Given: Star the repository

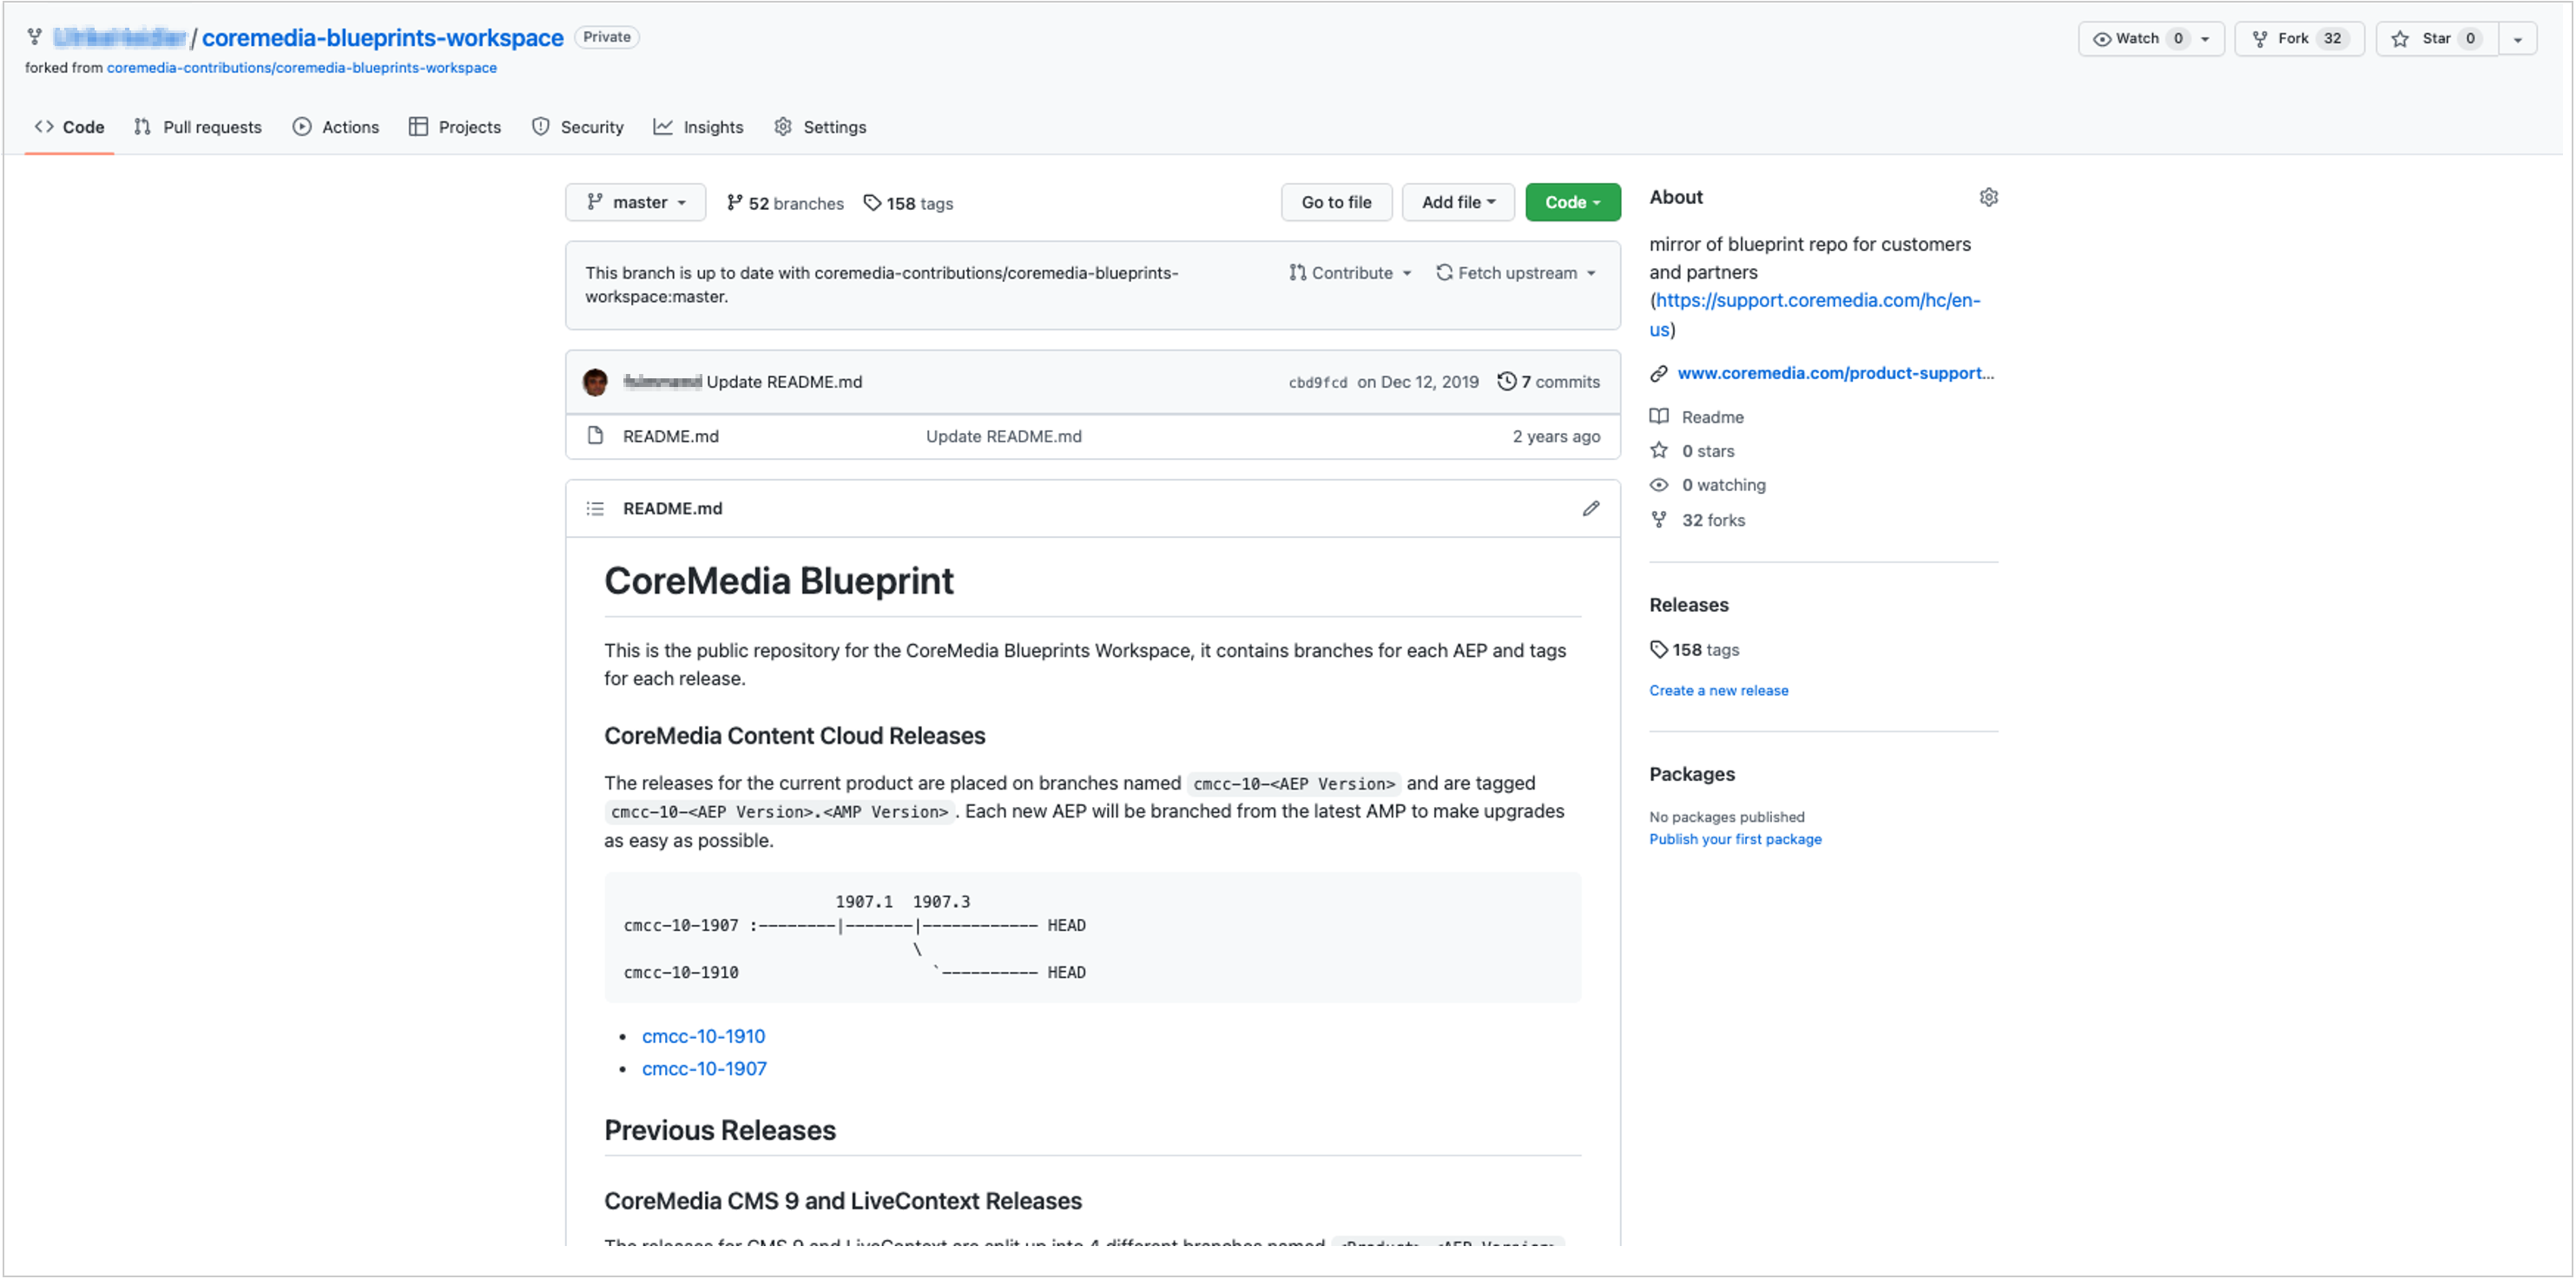Looking at the screenshot, I should click(x=2437, y=38).
